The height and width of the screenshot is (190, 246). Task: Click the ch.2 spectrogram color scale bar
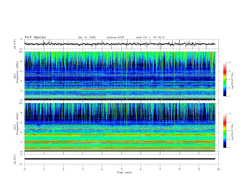tap(225, 131)
